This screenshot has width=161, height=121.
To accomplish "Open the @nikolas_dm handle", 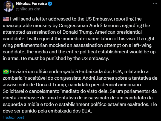I will [28, 9].
